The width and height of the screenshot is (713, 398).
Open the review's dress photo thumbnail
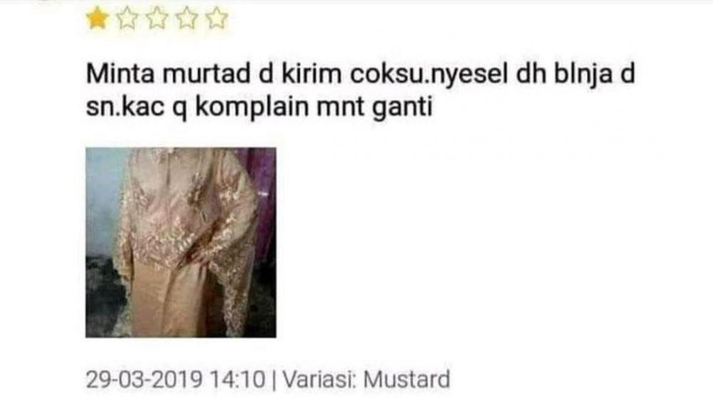[x=181, y=243]
